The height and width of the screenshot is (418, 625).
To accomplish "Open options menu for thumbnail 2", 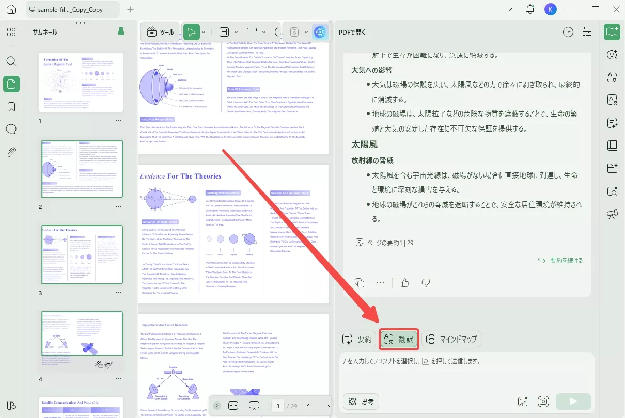I will click(118, 206).
